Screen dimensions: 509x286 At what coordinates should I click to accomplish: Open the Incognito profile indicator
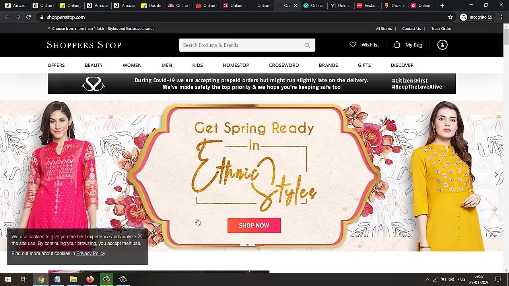tap(476, 17)
